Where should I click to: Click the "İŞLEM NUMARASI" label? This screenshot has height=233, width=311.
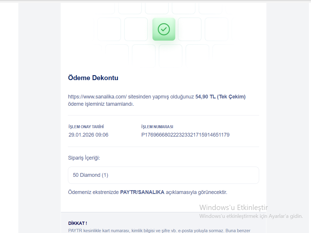click(x=157, y=127)
